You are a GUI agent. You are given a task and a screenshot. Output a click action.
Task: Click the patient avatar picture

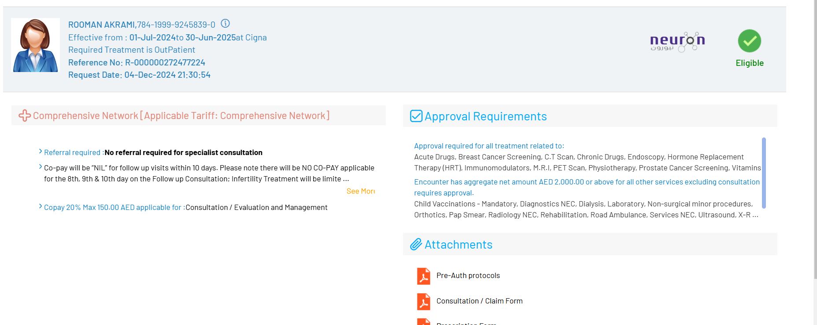point(35,45)
